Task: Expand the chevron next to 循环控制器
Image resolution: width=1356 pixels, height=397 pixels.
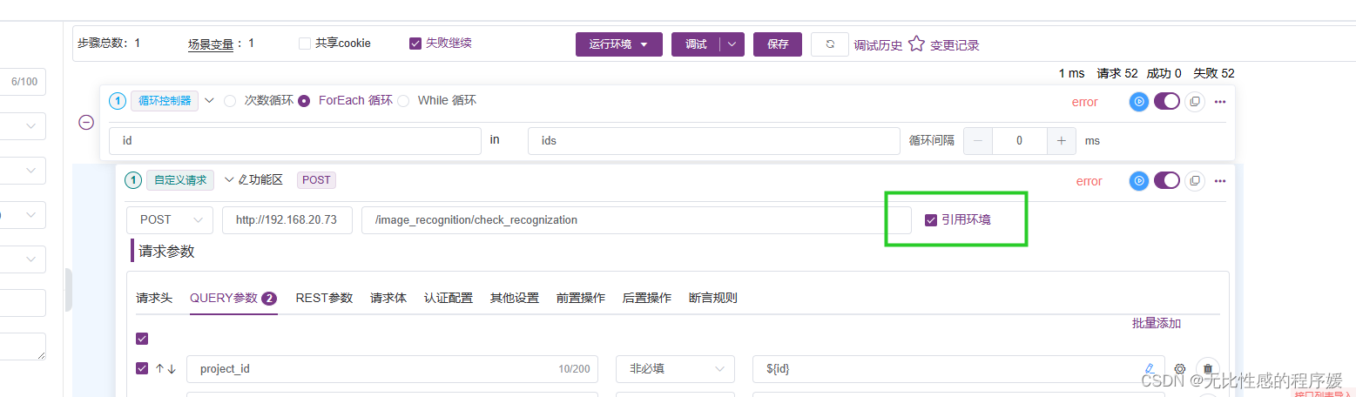Action: click(209, 101)
